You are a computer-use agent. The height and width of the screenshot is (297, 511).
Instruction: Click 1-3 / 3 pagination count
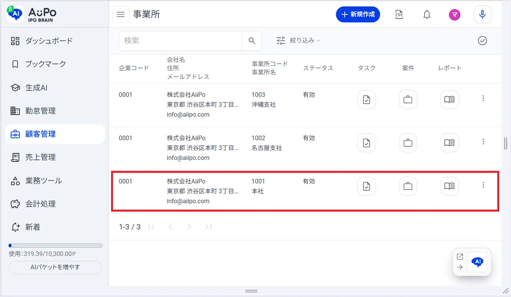(x=130, y=227)
